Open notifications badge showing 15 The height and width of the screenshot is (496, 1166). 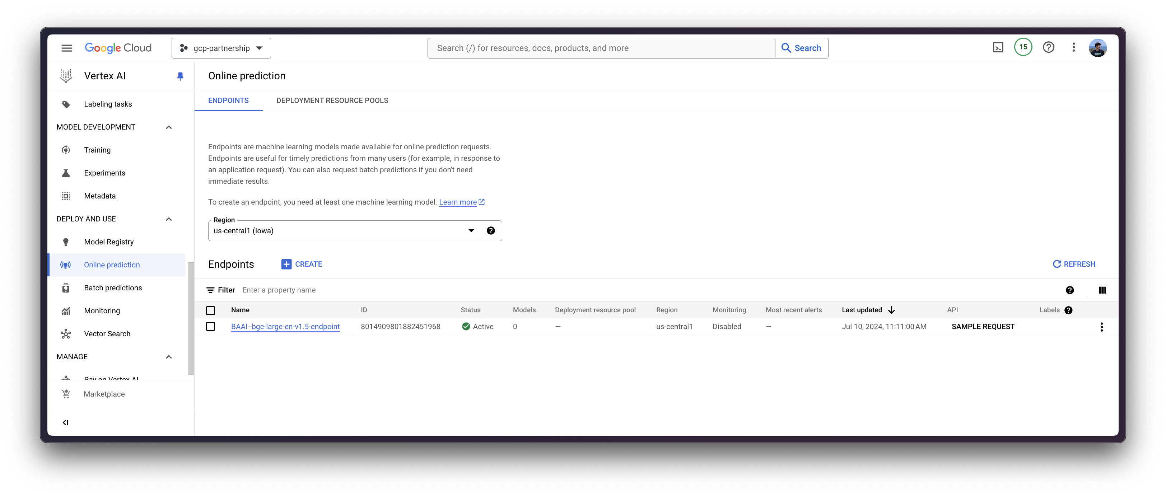[1023, 47]
